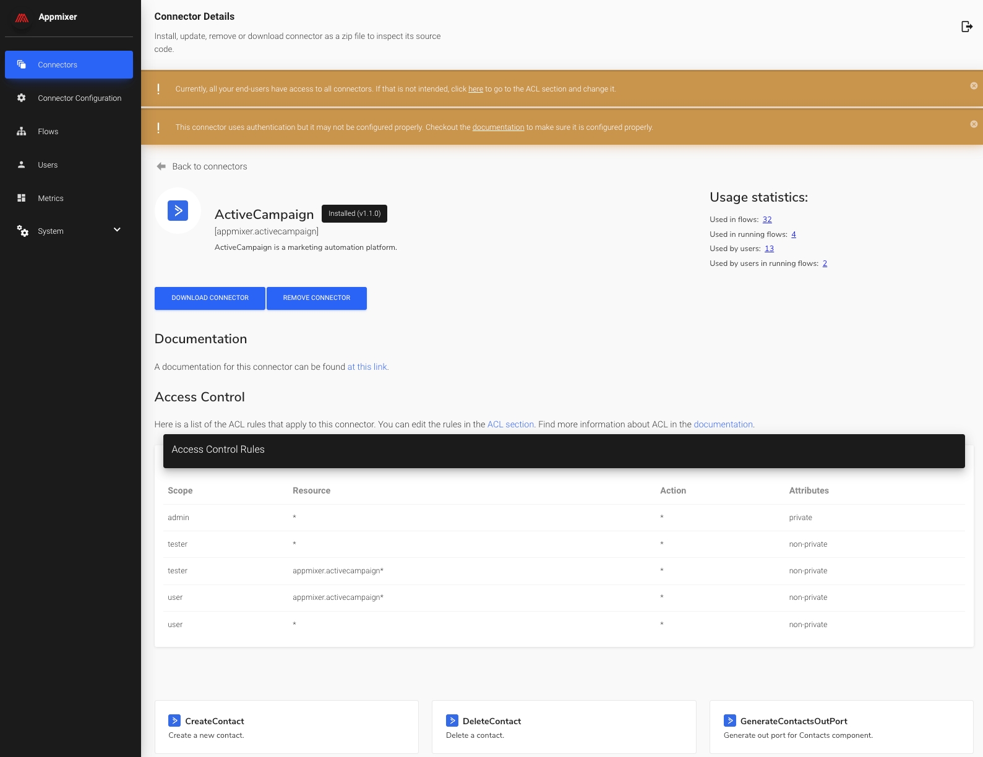Click the Installed (v1.1.0) version badge
This screenshot has height=757, width=983.
(x=354, y=213)
